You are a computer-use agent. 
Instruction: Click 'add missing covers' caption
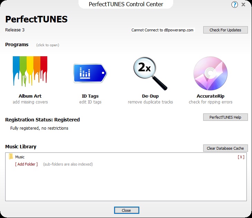pyautogui.click(x=30, y=102)
